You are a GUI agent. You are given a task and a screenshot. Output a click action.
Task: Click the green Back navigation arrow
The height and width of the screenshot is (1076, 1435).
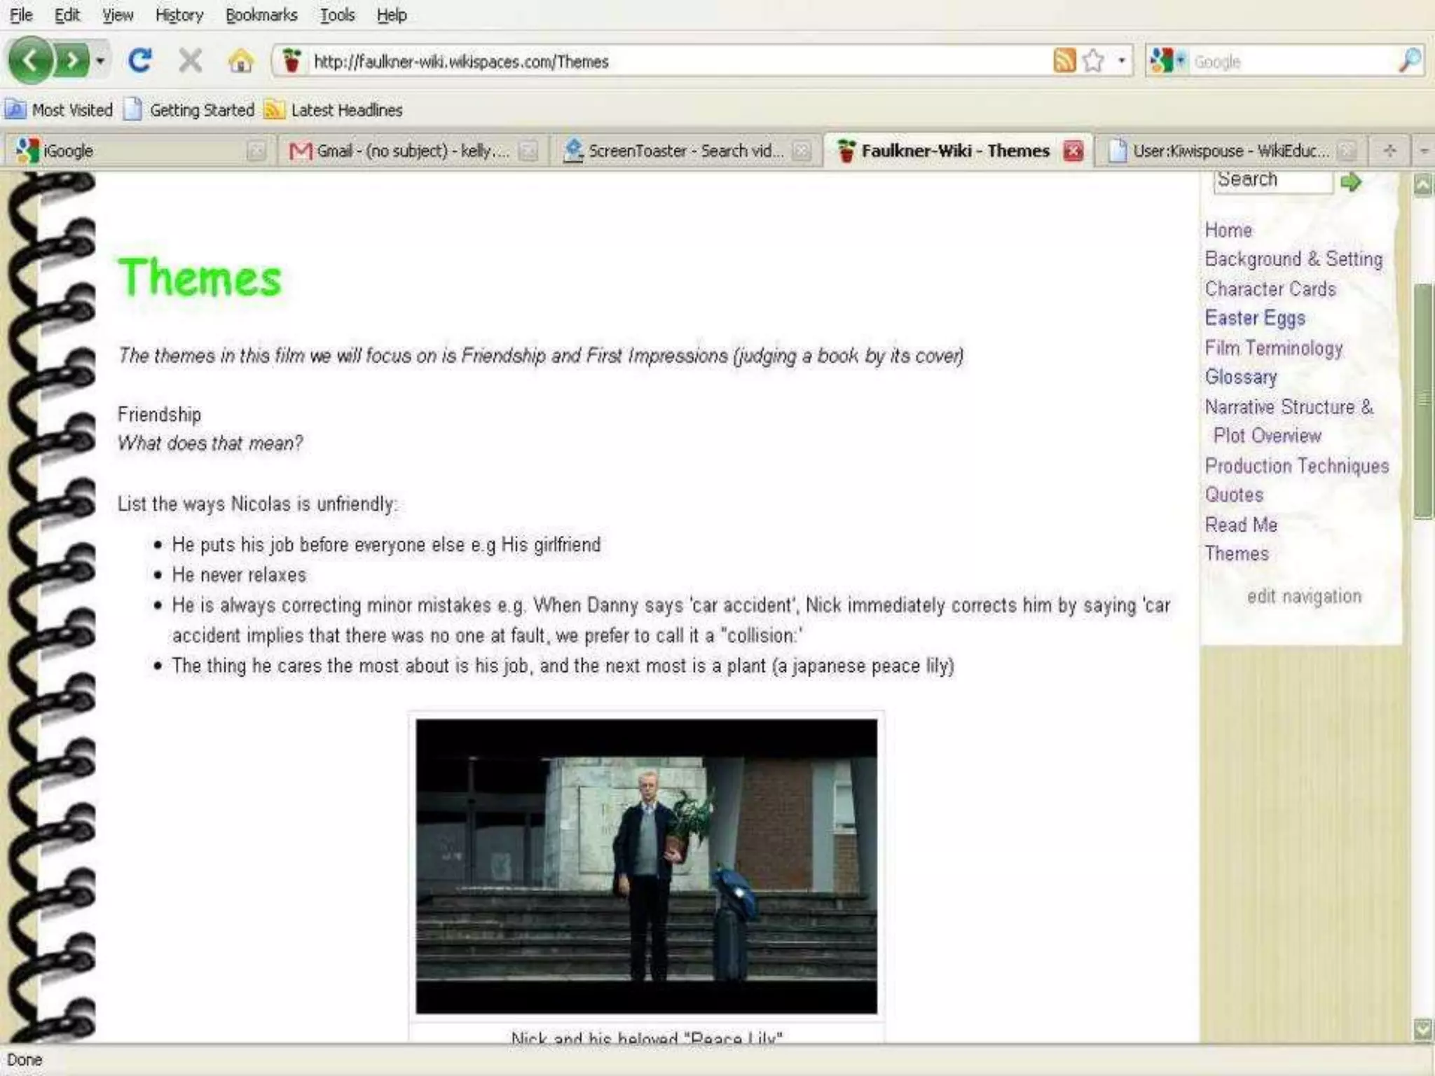click(x=29, y=61)
